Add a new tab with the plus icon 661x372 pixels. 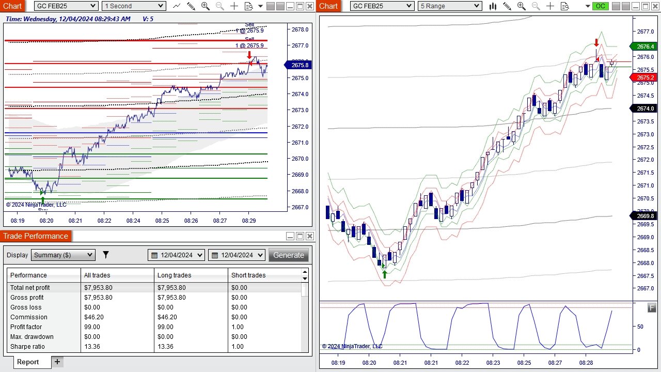[x=57, y=362]
